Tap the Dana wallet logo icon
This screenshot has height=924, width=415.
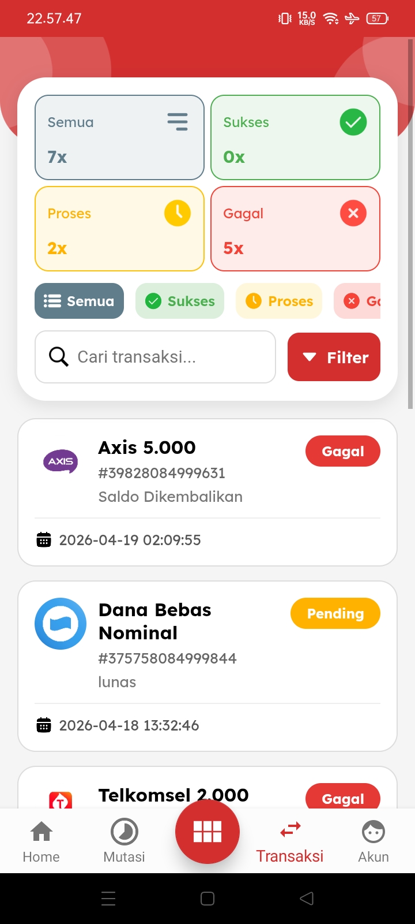coord(61,624)
